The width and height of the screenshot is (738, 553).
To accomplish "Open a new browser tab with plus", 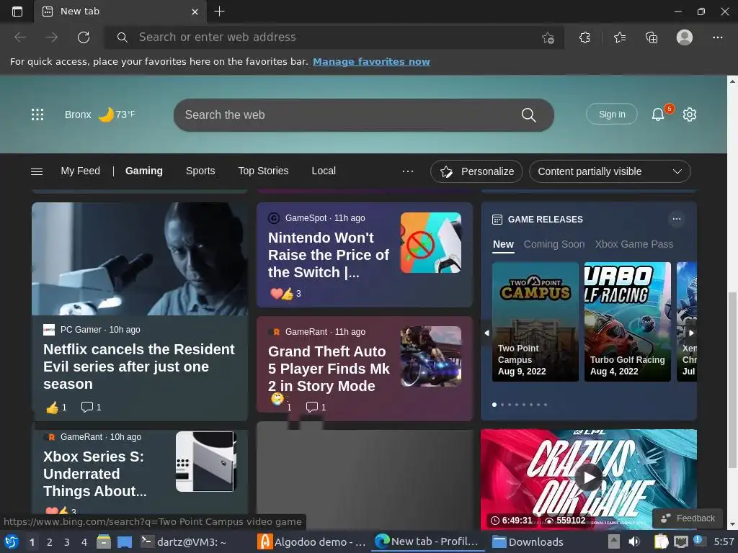I will point(219,12).
